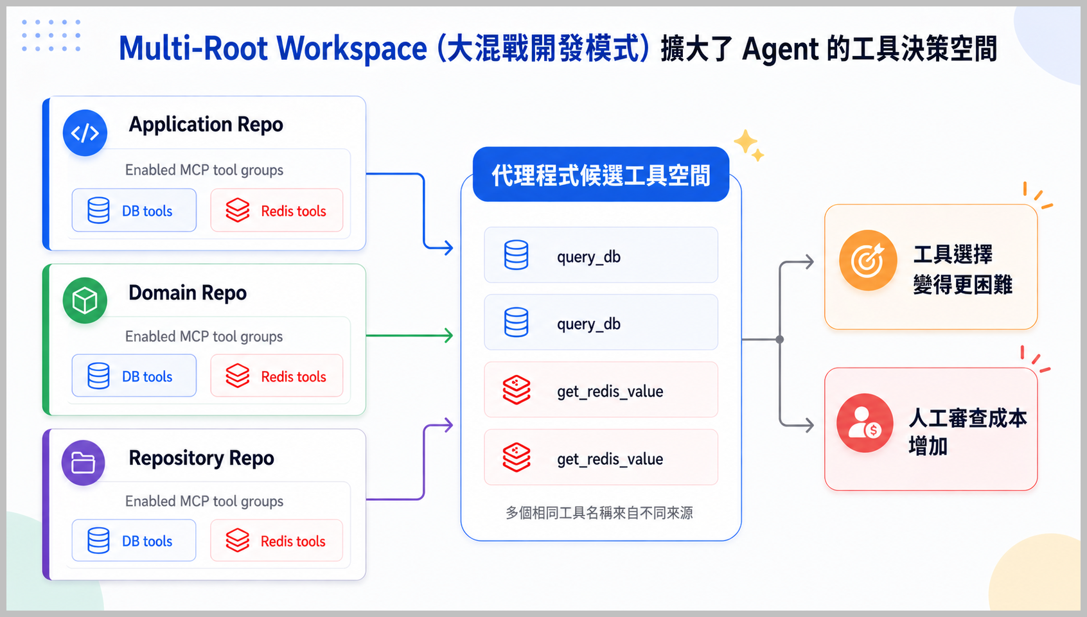This screenshot has width=1087, height=617.
Task: Open the purple folder icon on Repository Repo
Action: point(83,462)
